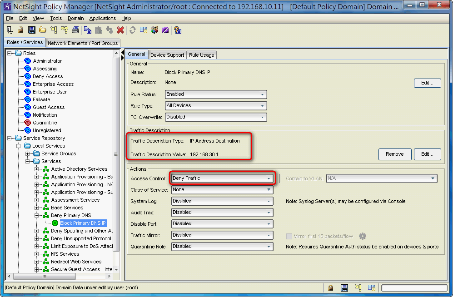Open the Applications menu
Screen dimensions: 453x297
click(x=103, y=18)
